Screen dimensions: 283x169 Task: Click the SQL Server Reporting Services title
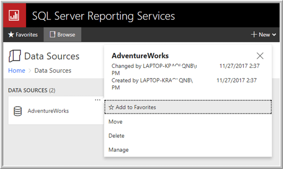(x=103, y=16)
